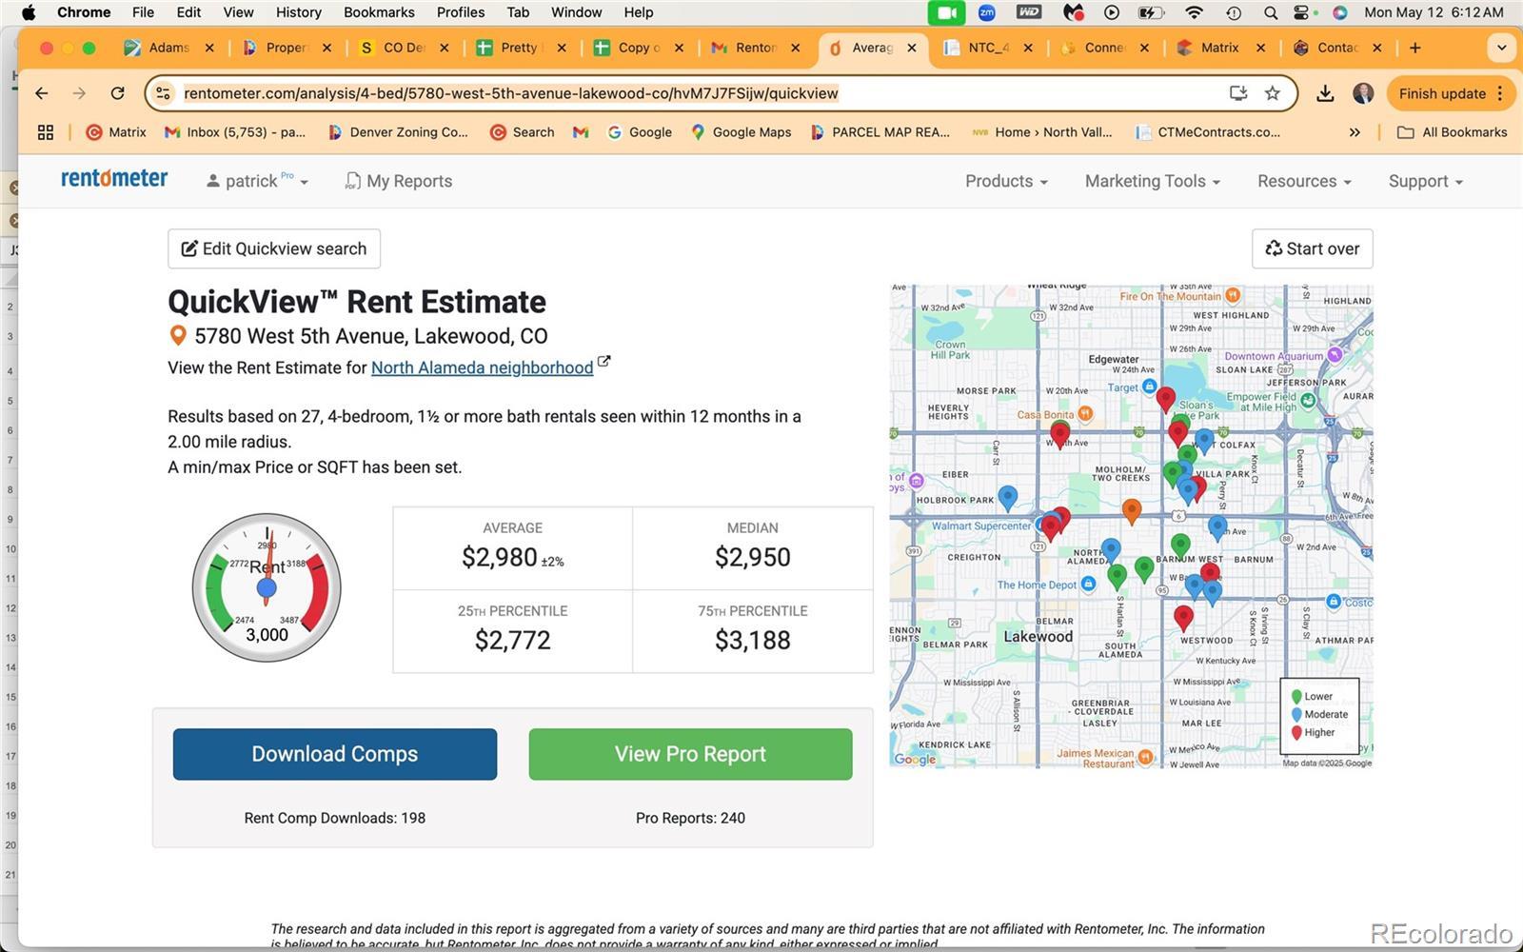1523x952 pixels.
Task: Open the patrick account dropdown
Action: [258, 181]
